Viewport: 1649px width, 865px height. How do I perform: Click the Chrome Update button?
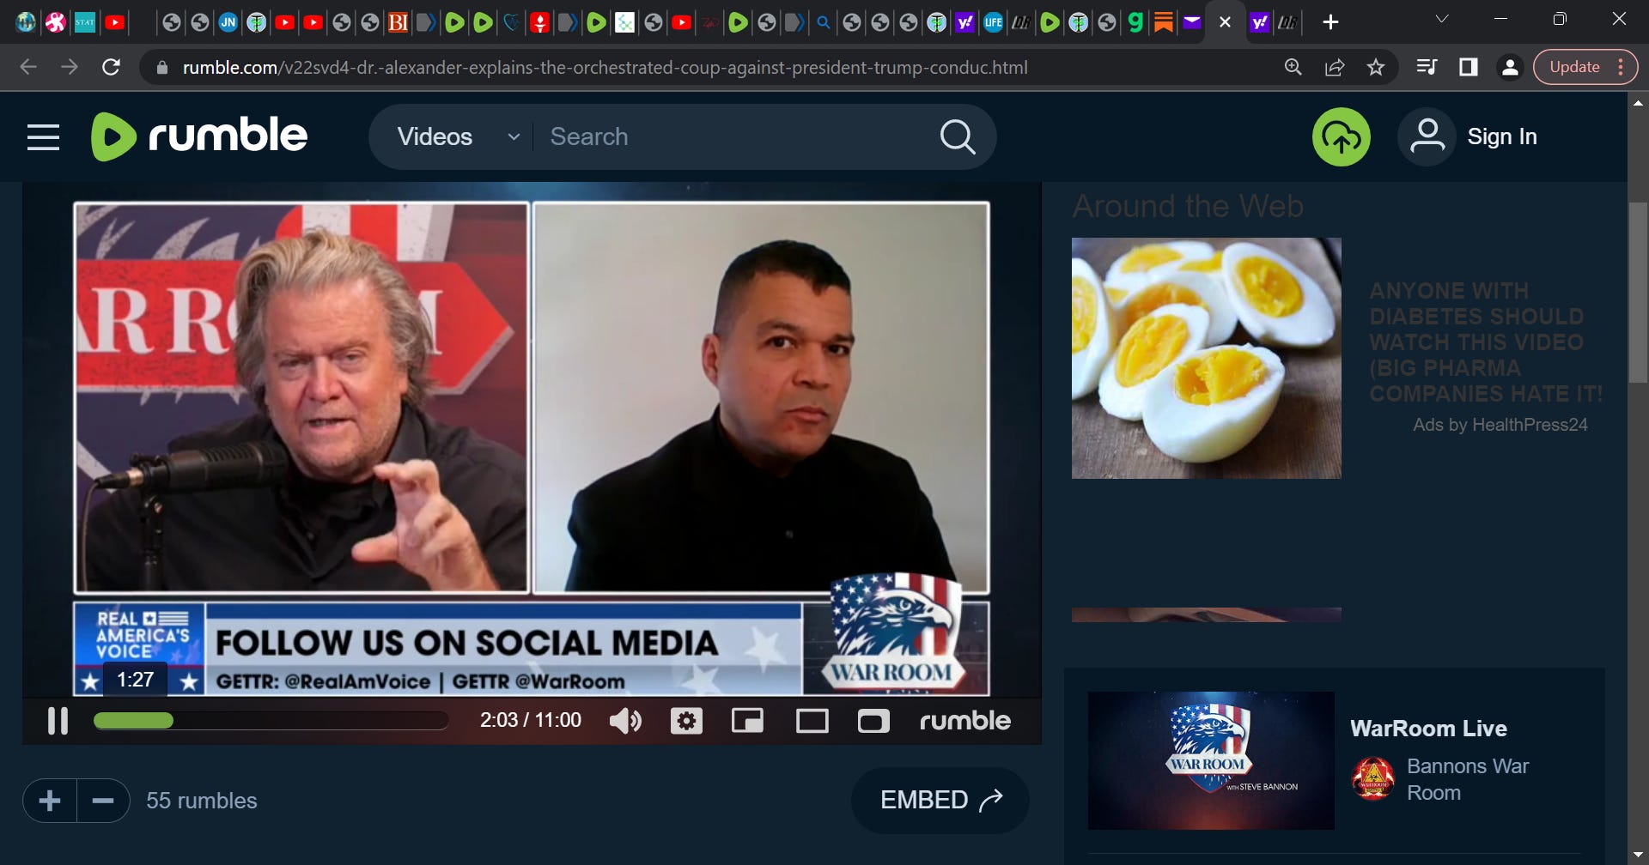pyautogui.click(x=1574, y=67)
